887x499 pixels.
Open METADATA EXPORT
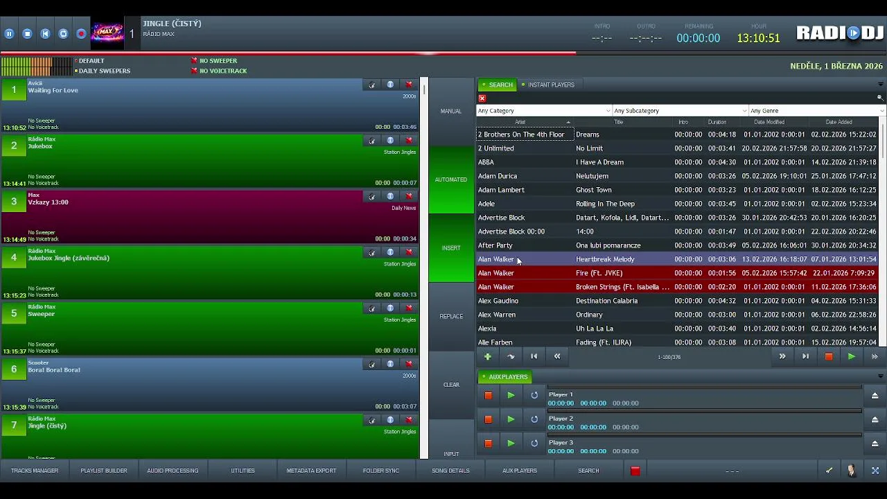coord(311,471)
